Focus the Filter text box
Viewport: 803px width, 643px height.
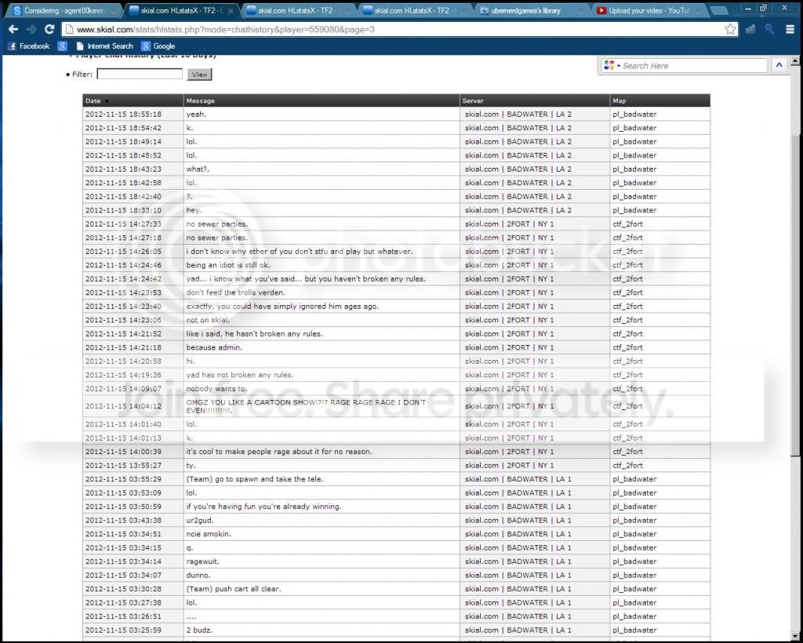(x=140, y=74)
